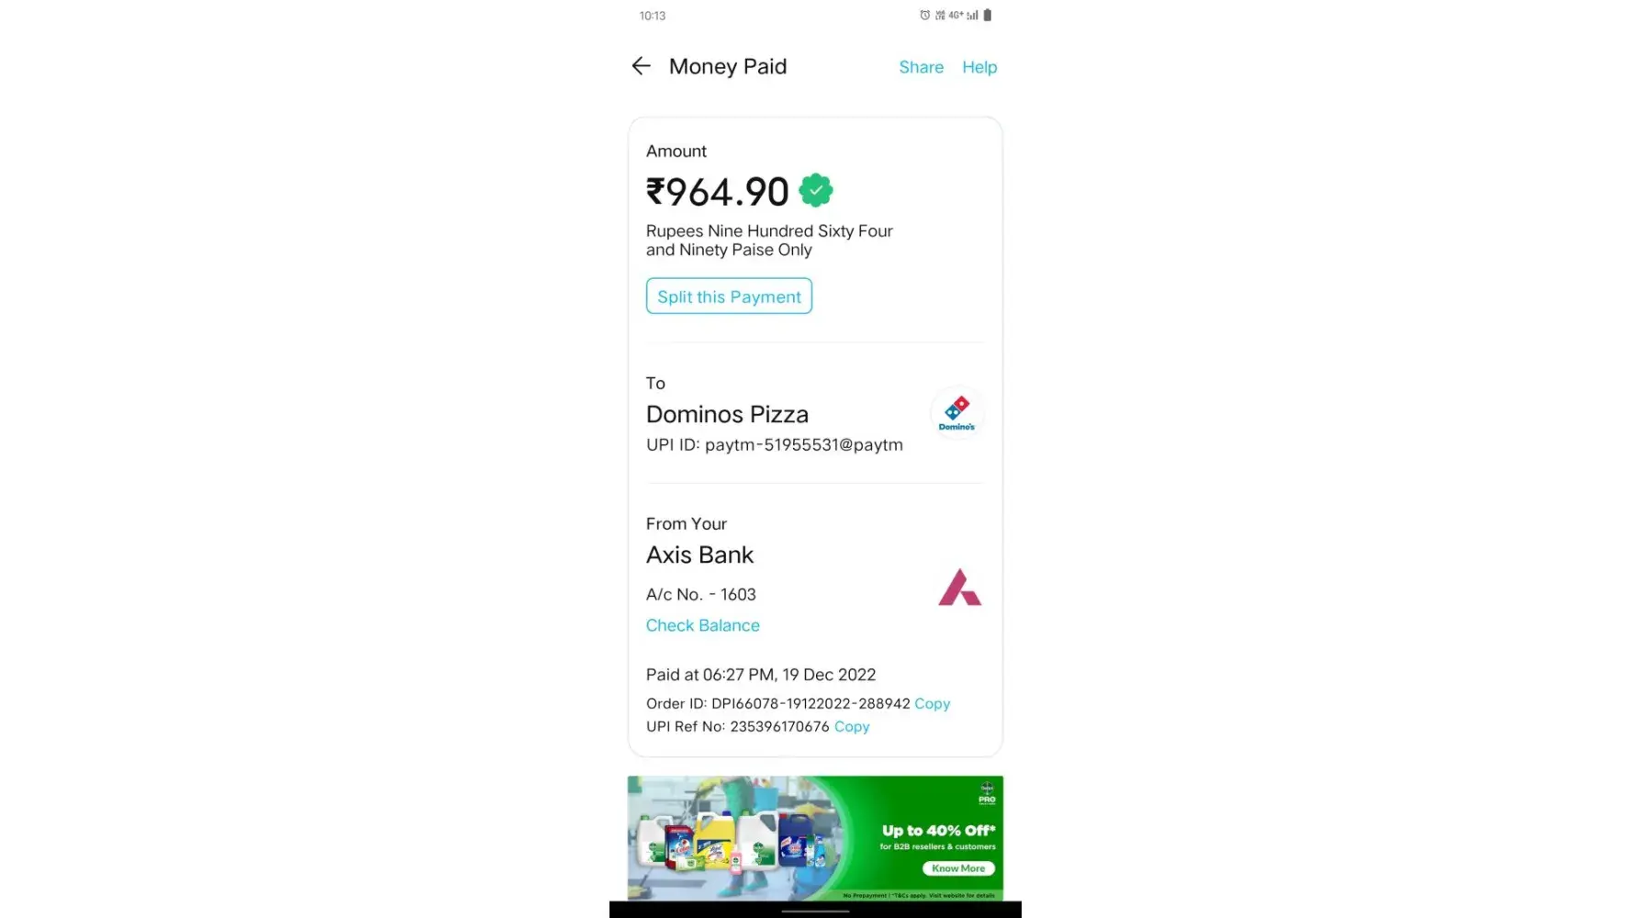
Task: Tap the Dominos Pizza recipient name
Action: coord(727,414)
